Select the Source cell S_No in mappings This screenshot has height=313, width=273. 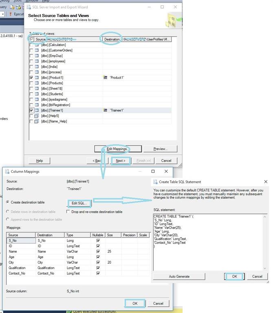click(21, 240)
